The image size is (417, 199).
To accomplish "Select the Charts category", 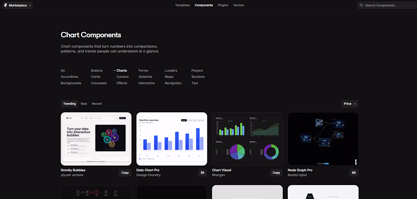I will [x=122, y=71].
